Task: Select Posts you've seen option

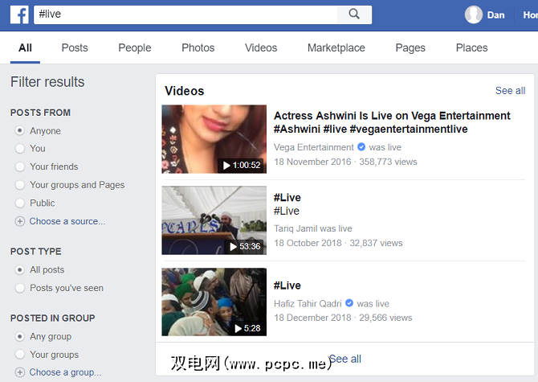Action: (20, 288)
